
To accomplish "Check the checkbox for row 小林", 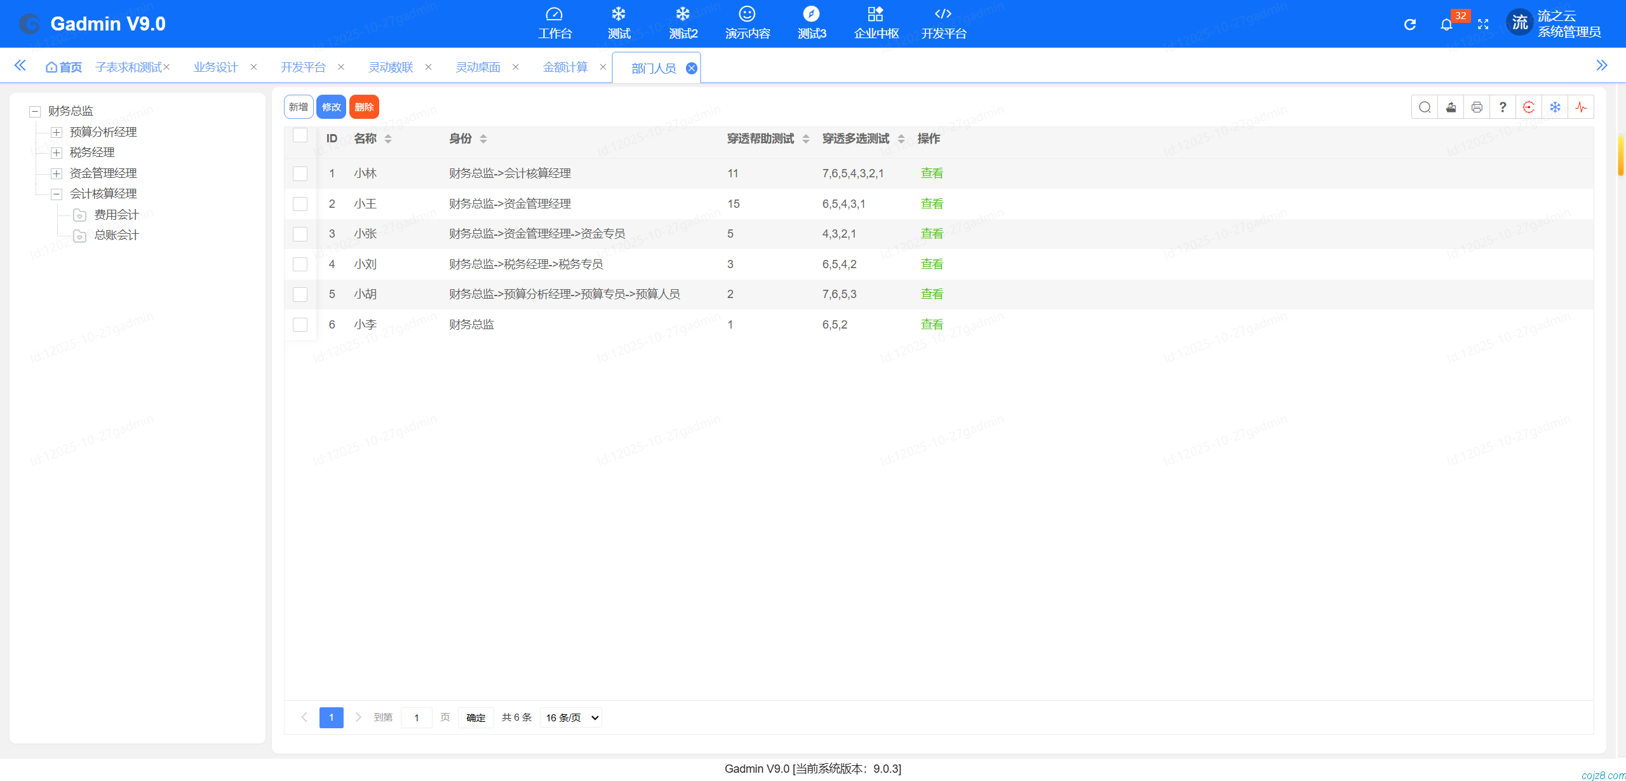I will point(300,173).
